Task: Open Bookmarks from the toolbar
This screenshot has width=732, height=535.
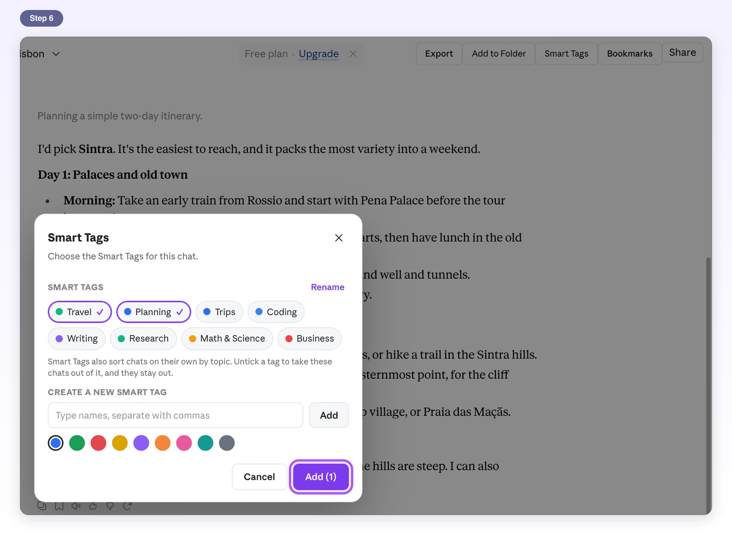Action: (x=630, y=54)
